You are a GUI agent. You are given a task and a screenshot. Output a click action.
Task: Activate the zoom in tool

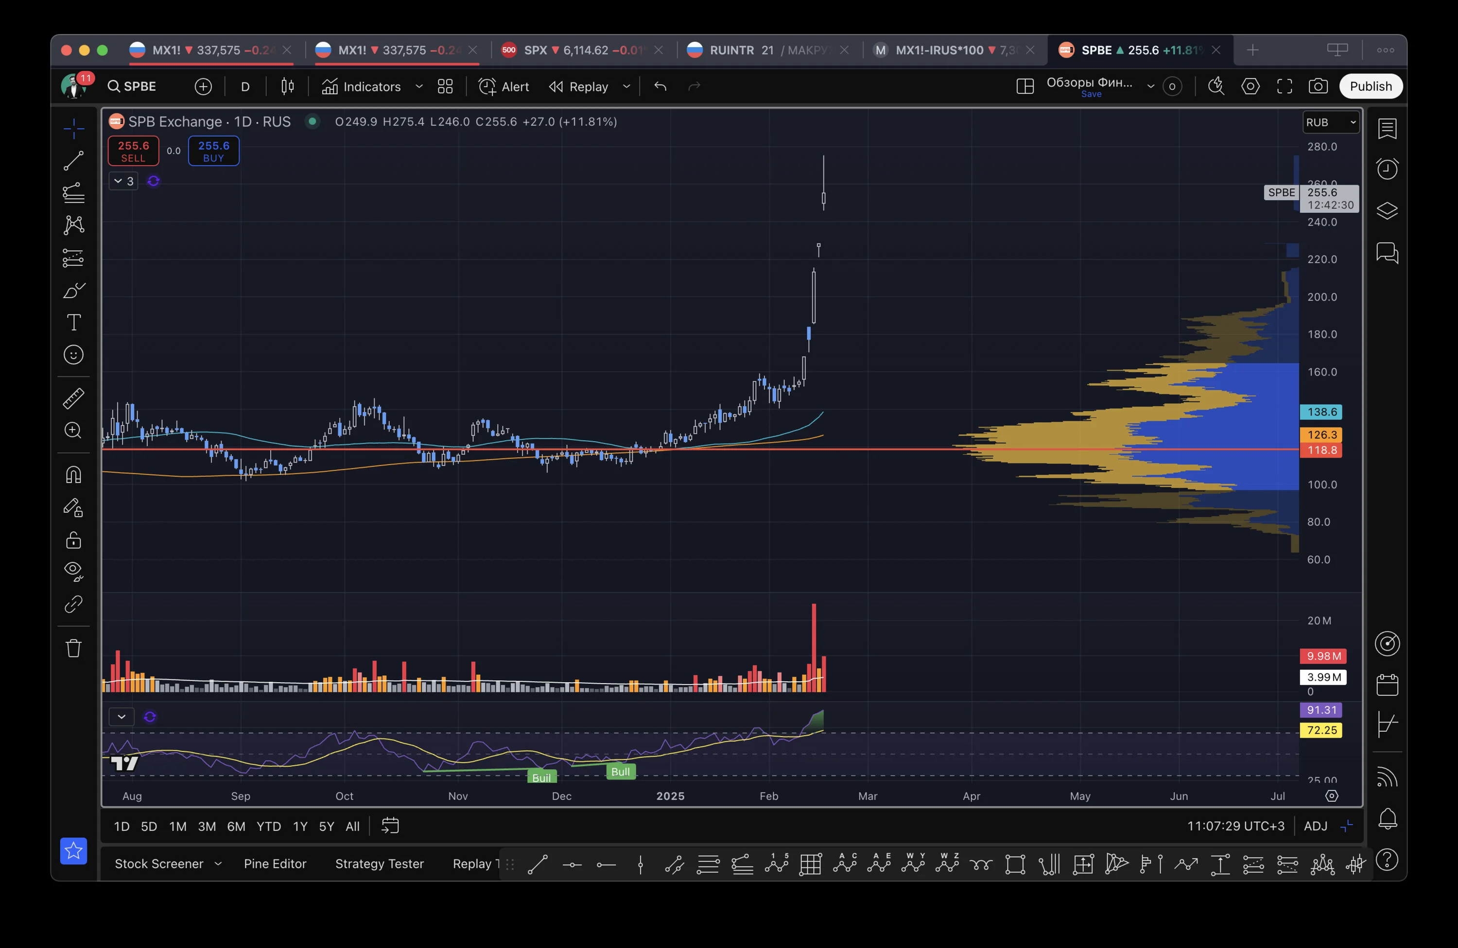point(73,431)
